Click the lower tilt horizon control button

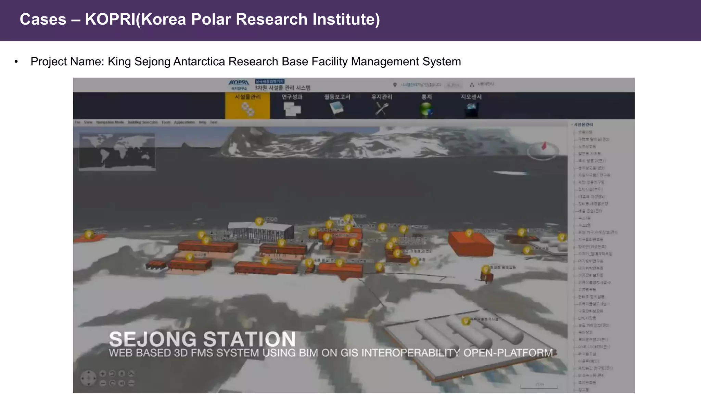tap(131, 383)
